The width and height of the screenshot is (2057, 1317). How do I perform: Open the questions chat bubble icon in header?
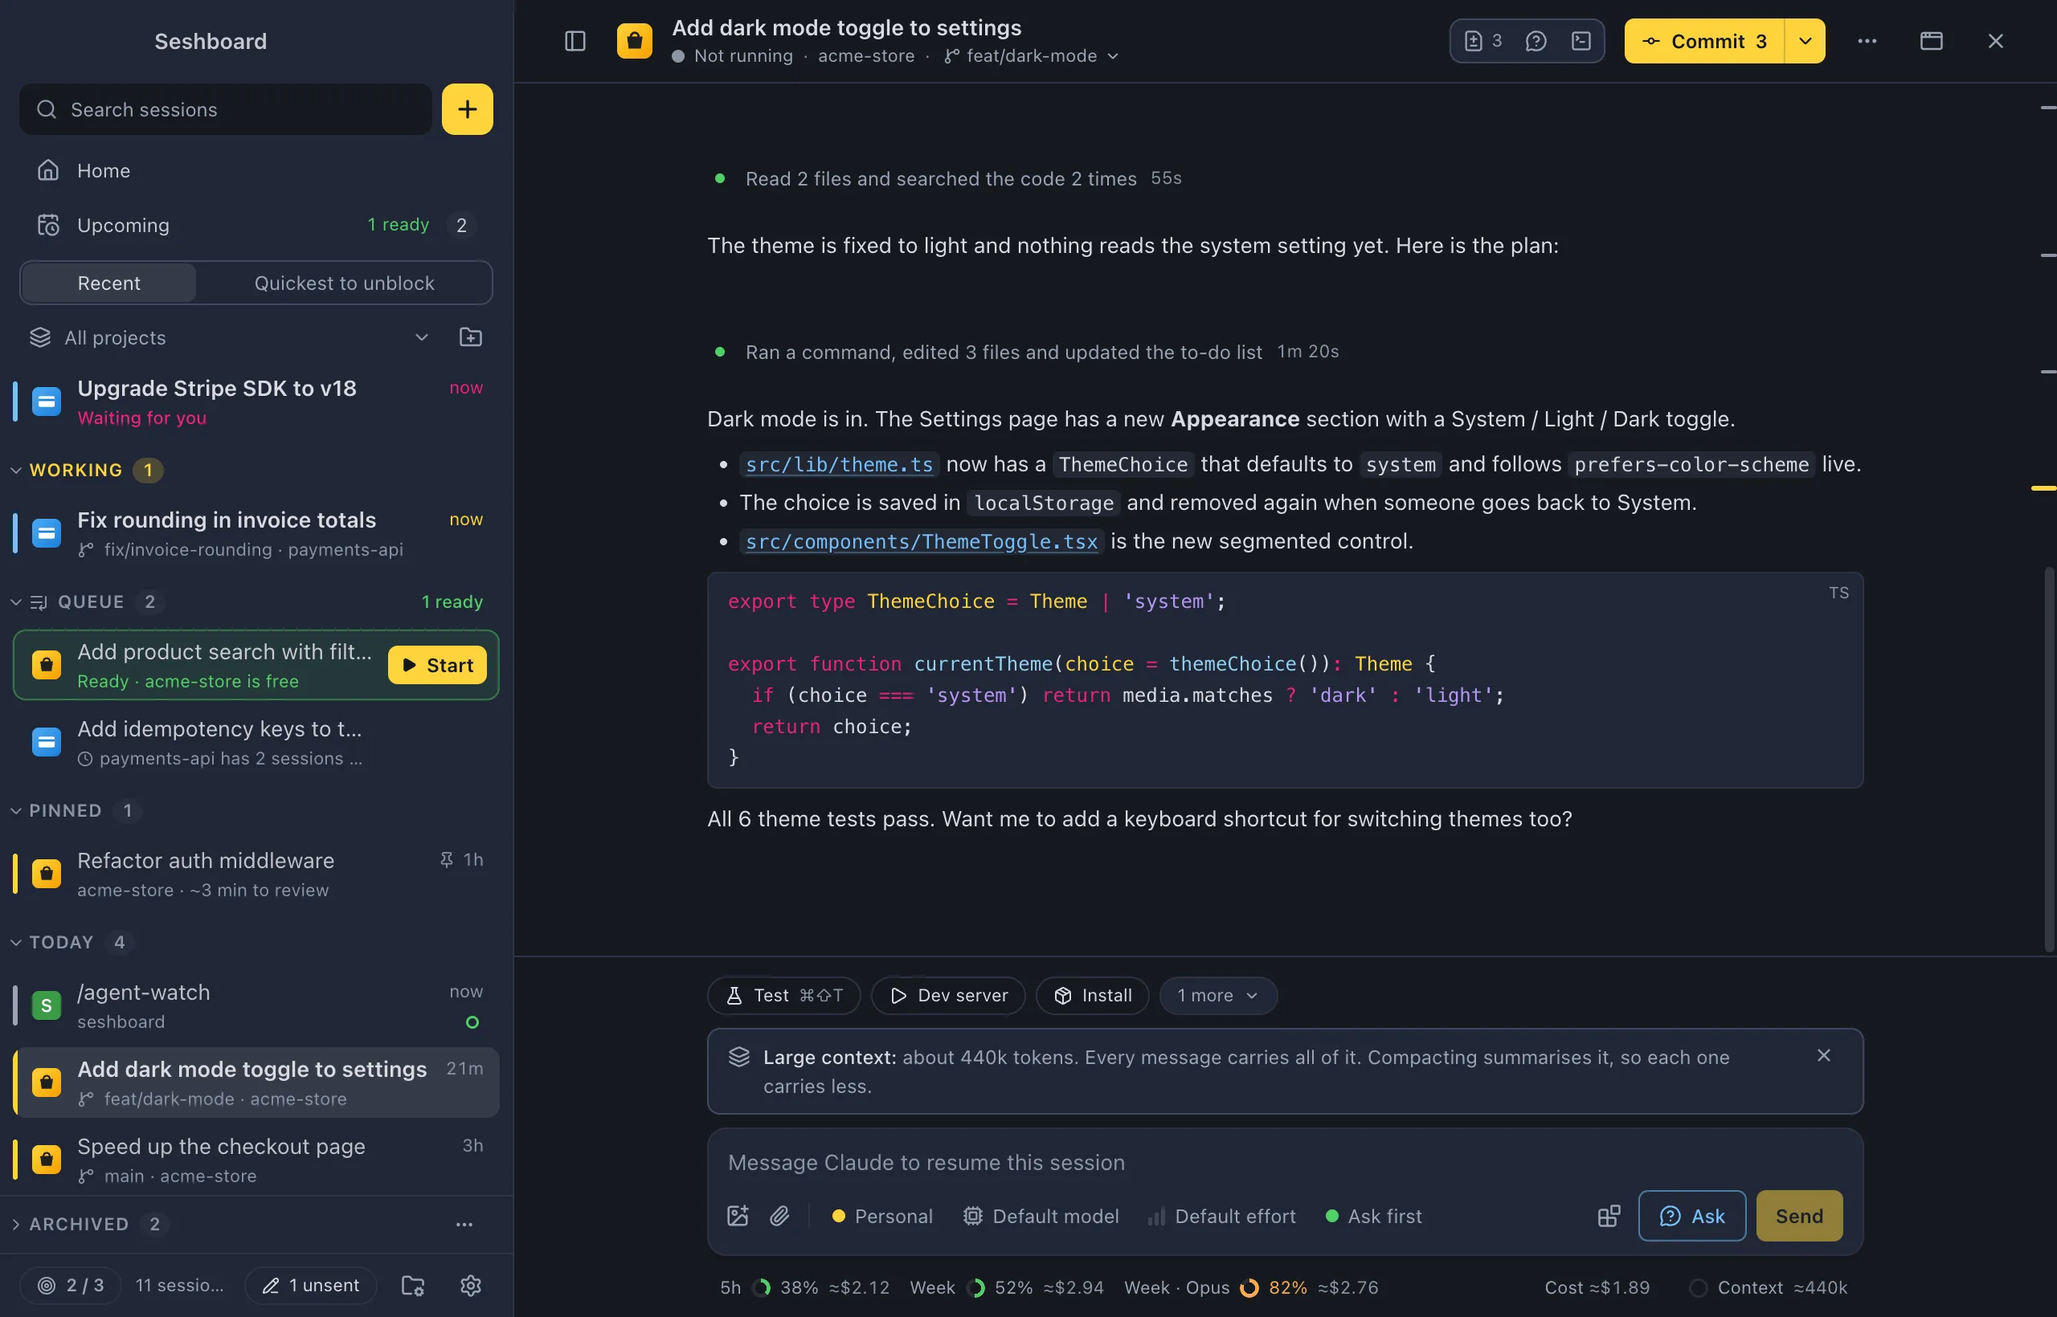(x=1536, y=41)
